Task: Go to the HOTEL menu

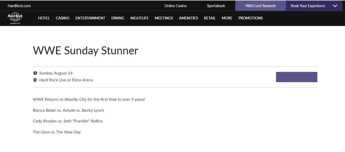Action: (44, 18)
